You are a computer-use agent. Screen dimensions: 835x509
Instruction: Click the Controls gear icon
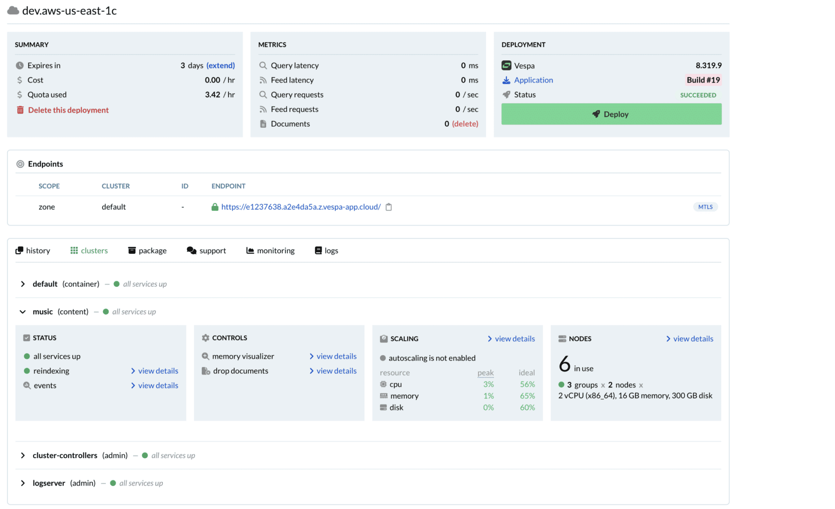(x=205, y=338)
